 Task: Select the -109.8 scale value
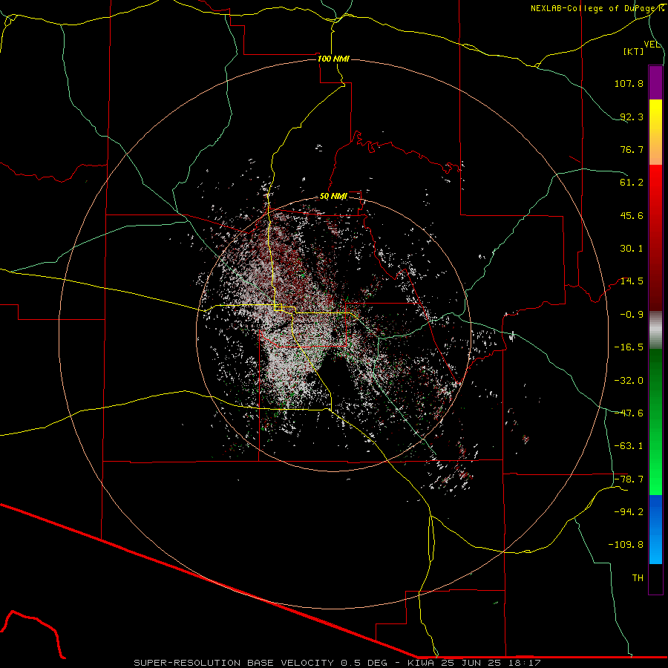click(626, 545)
